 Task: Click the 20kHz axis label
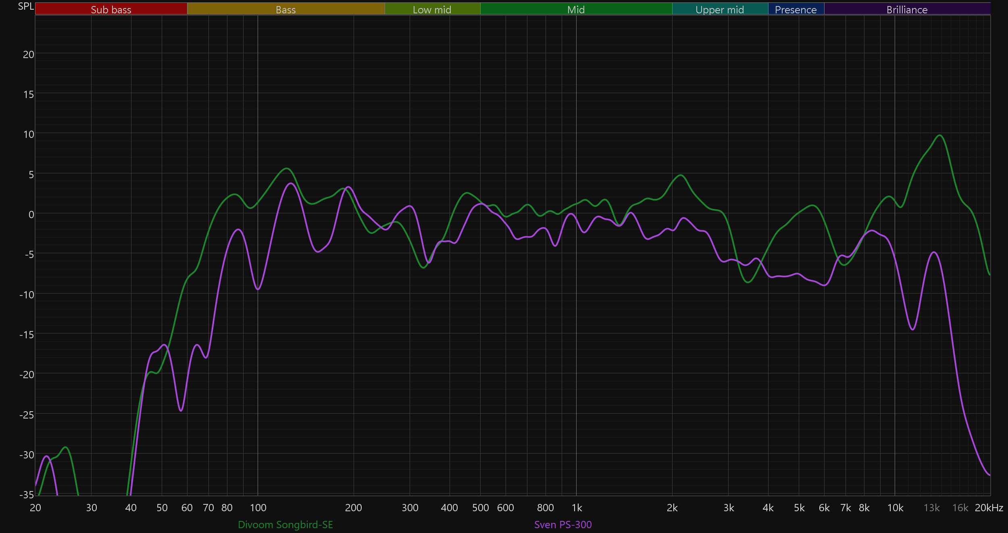point(989,508)
